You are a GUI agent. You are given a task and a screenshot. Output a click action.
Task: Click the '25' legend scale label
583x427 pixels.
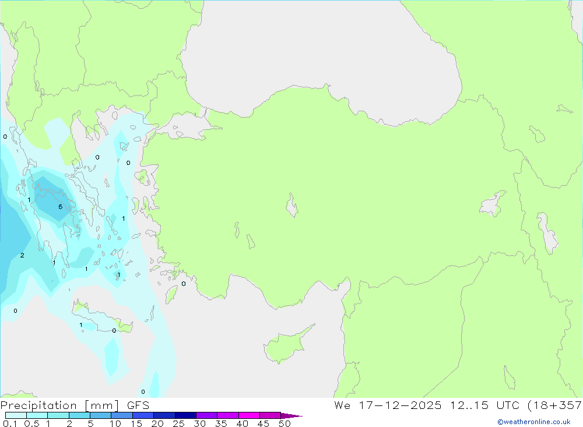(179, 424)
